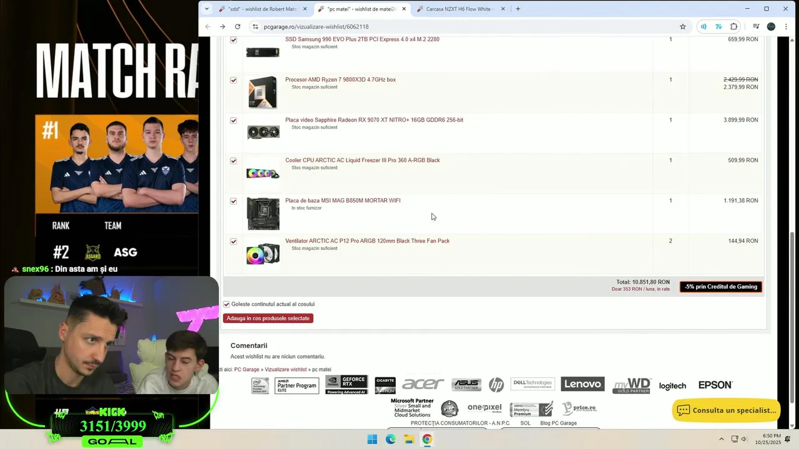
Task: Open the Placa video Sapphire Radeon link
Action: click(x=374, y=120)
